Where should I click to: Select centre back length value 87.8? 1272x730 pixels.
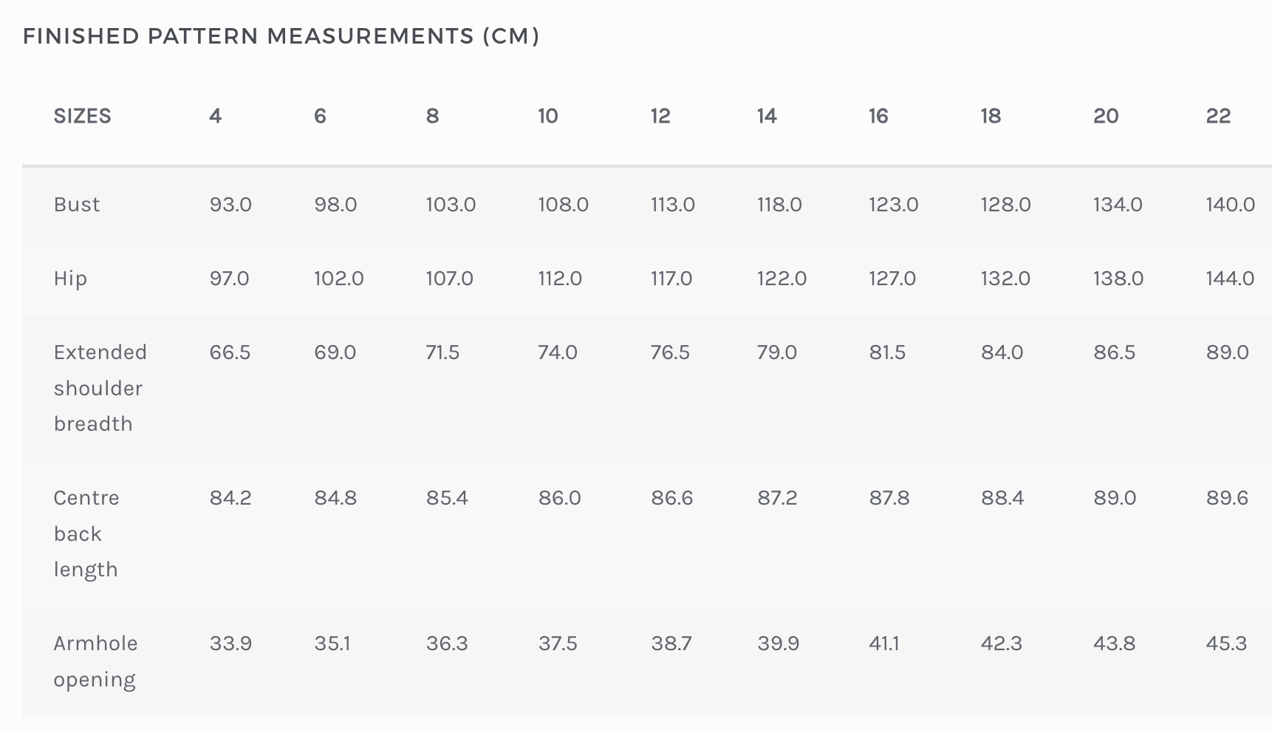[x=889, y=498]
